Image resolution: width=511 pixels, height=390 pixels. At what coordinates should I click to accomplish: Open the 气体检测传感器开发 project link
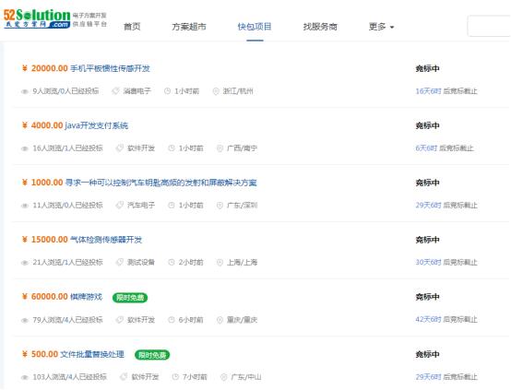coord(106,240)
